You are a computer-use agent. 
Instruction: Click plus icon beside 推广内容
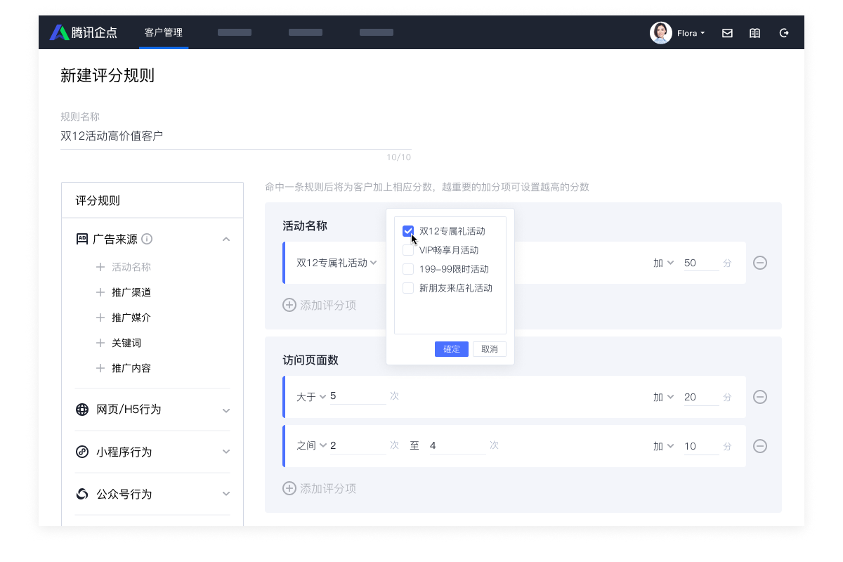tap(100, 368)
